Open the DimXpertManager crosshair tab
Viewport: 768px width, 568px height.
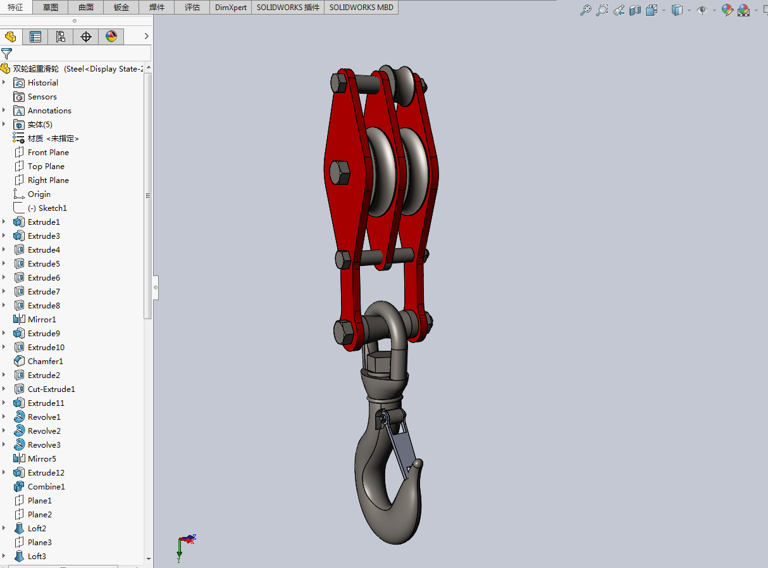pyautogui.click(x=86, y=37)
